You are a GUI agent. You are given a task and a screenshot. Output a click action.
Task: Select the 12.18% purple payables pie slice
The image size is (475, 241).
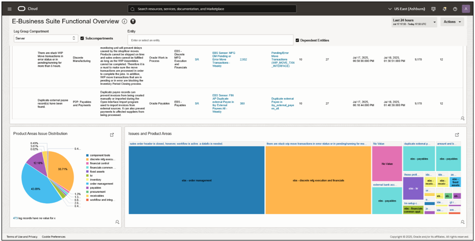(38, 163)
